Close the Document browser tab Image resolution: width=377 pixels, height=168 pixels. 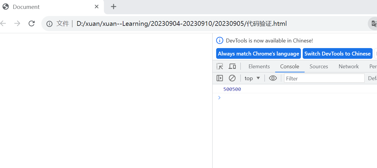(97, 7)
